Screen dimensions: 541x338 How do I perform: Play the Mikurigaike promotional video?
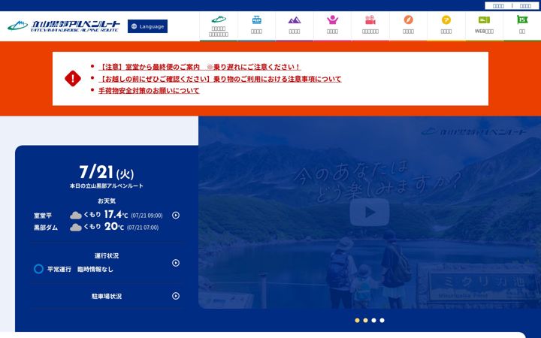370,212
